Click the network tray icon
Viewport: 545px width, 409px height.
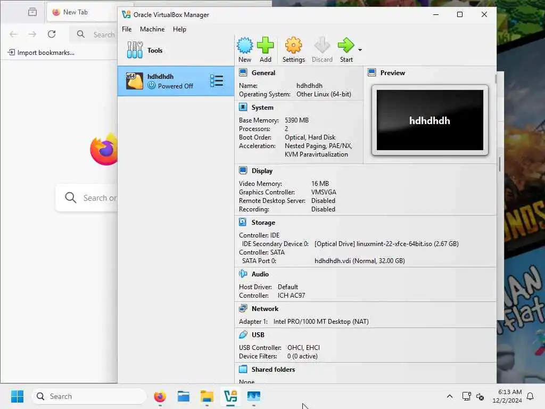(466, 396)
